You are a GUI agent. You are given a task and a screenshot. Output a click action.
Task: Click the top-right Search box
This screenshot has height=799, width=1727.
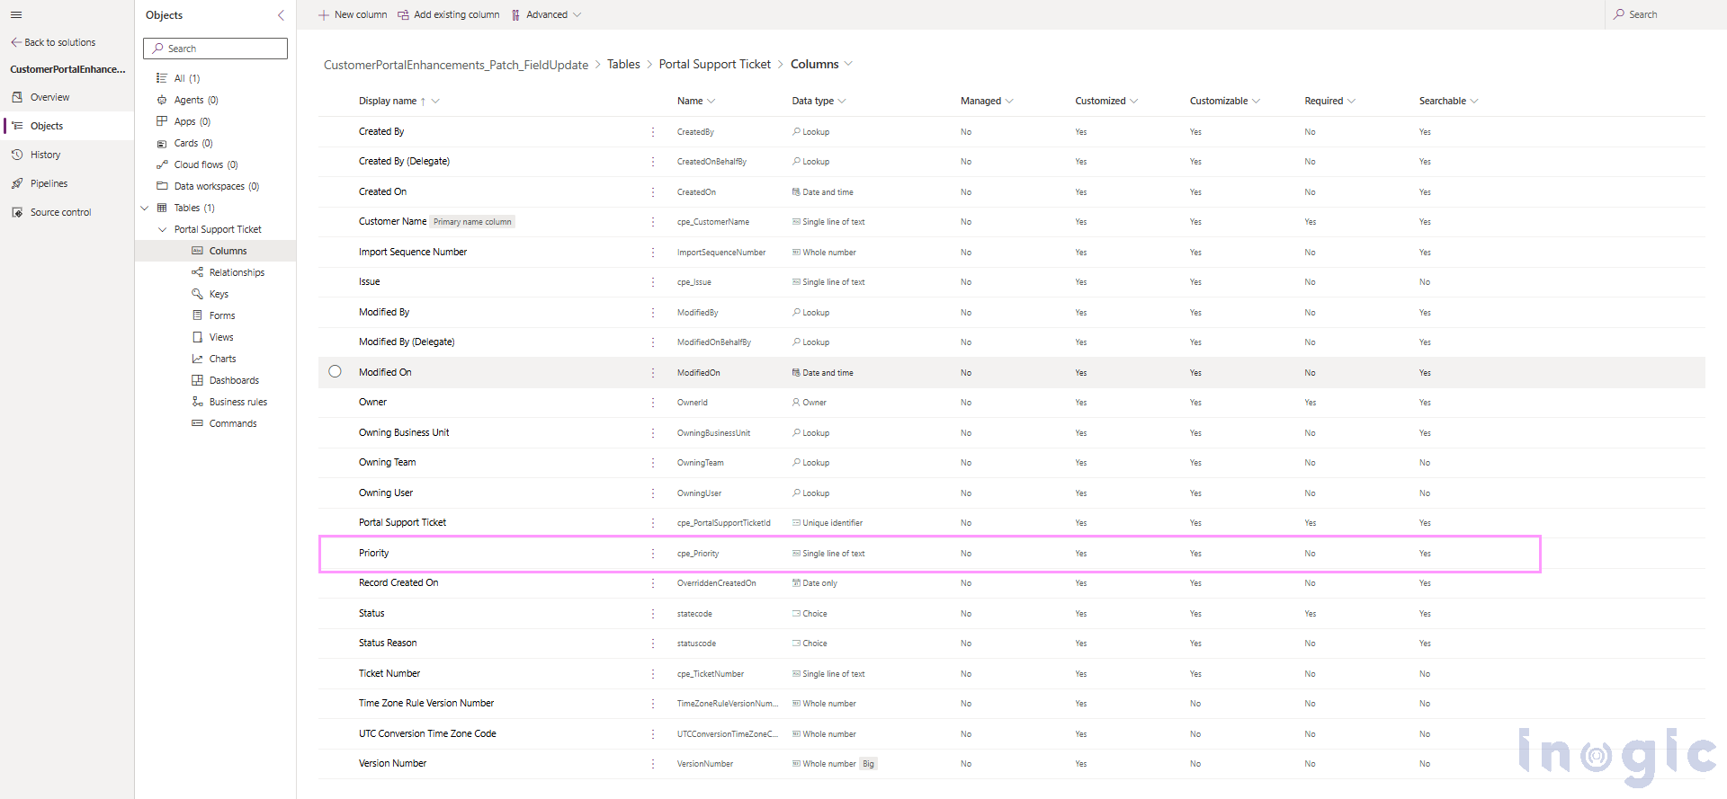click(x=1666, y=14)
